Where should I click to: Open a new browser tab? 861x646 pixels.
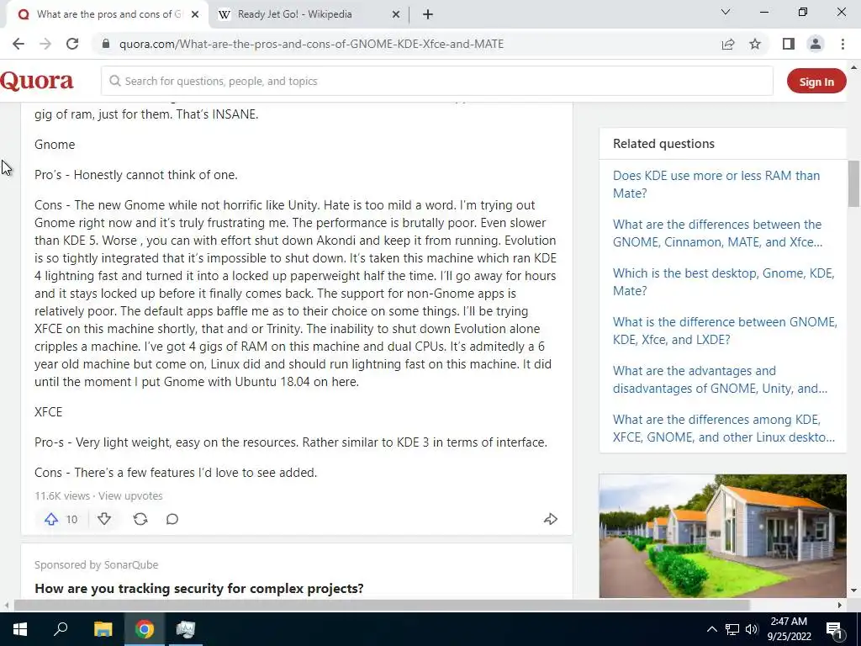[428, 15]
